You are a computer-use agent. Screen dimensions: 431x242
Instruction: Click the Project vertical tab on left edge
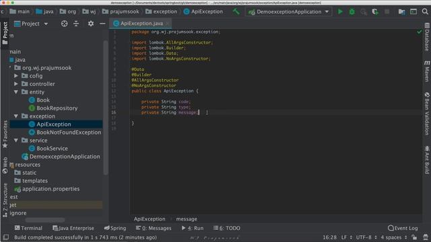click(x=5, y=33)
